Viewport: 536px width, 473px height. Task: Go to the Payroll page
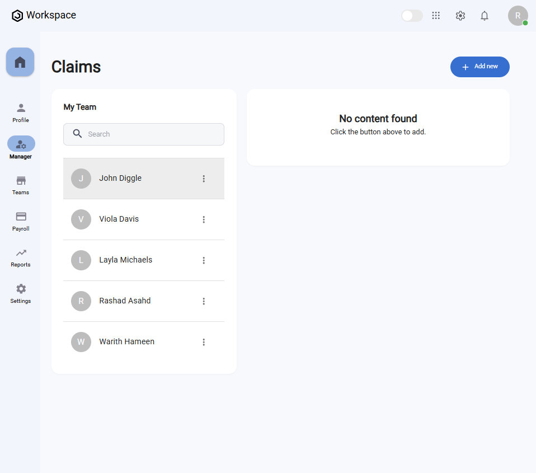[21, 221]
